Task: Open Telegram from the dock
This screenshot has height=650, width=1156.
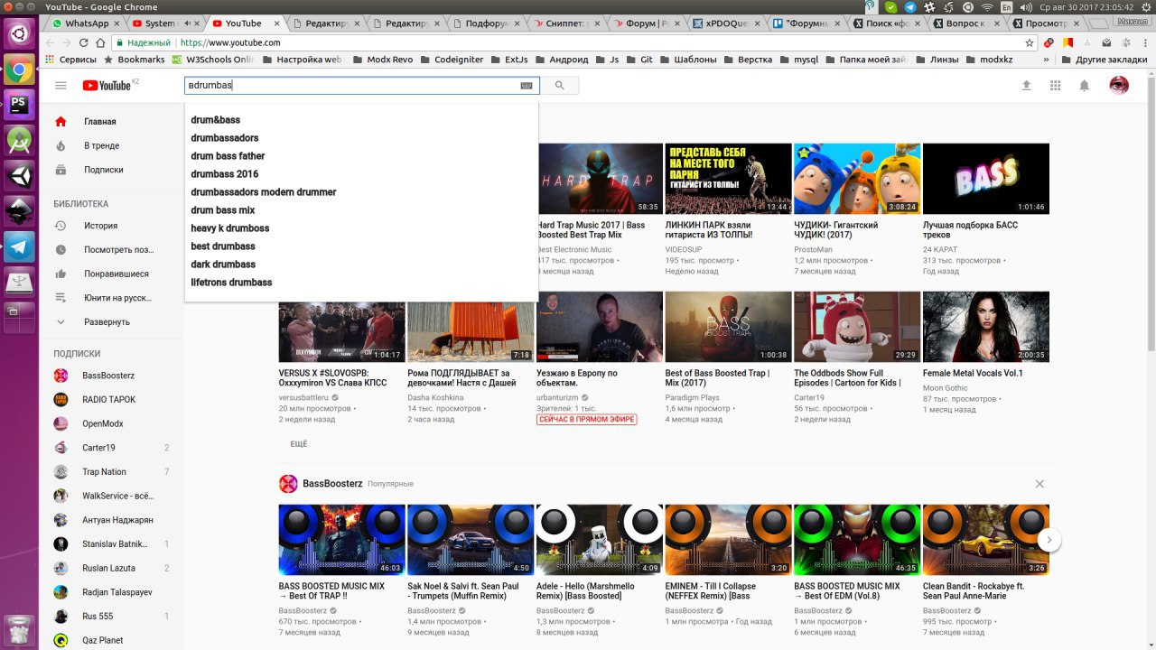Action: 19,246
